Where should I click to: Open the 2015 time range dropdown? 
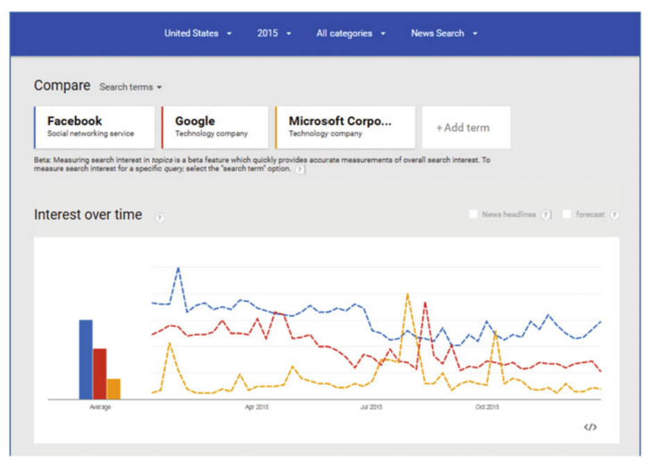(274, 33)
